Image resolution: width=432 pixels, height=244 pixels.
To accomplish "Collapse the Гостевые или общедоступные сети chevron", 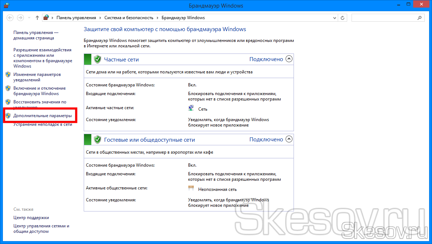I will point(289,139).
